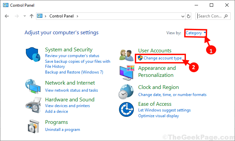The image size is (235, 141).
Task: Click Backup and Restore (Windows 7) link
Action: [74, 72]
